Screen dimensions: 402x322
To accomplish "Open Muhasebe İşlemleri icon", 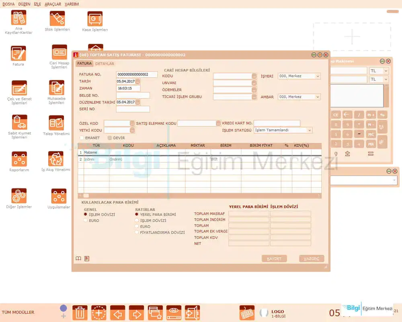I will [57, 88].
